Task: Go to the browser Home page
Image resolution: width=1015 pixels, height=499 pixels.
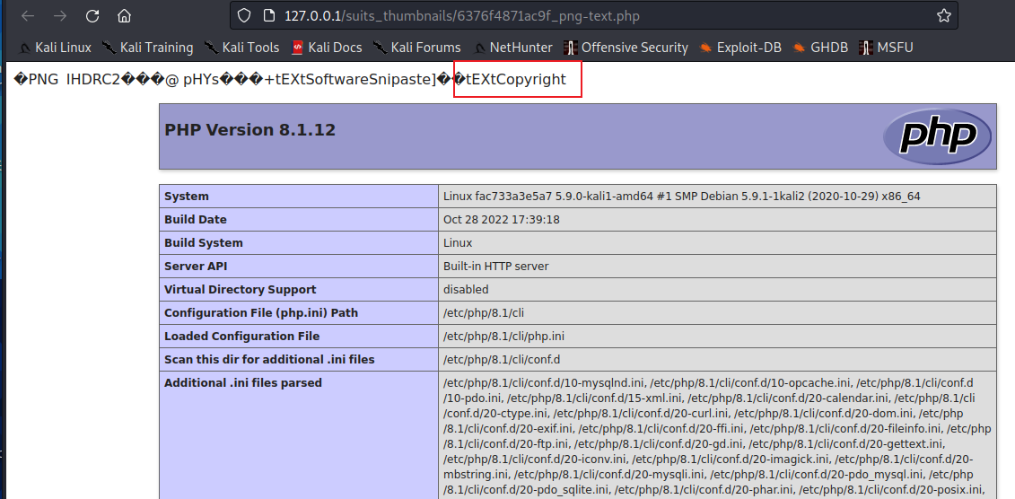Action: (x=124, y=15)
